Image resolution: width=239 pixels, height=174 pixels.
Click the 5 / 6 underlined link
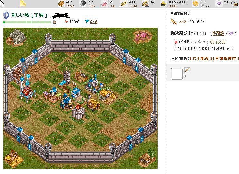tap(93, 22)
